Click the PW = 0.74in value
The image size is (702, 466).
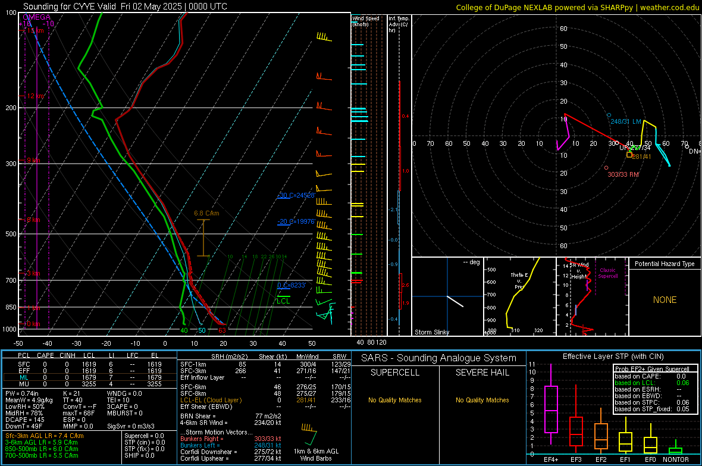22,393
